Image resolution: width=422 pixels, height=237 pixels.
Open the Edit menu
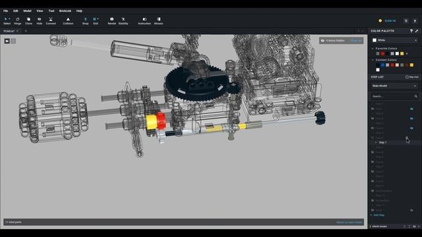pyautogui.click(x=16, y=11)
